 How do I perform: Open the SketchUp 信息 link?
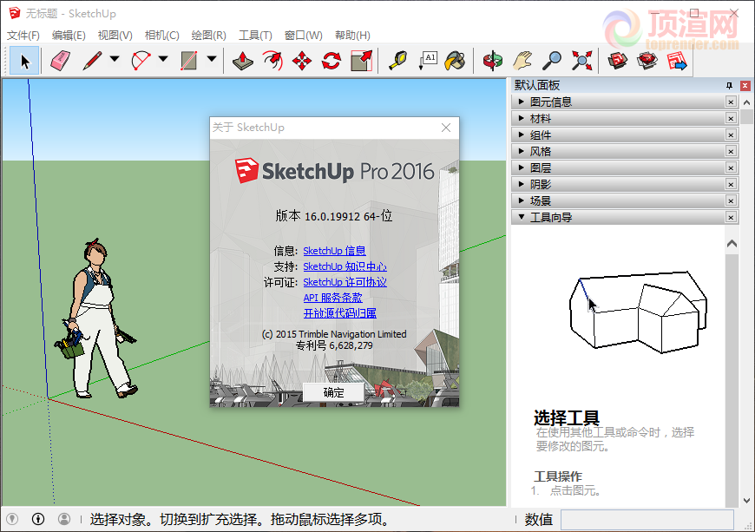click(x=334, y=251)
